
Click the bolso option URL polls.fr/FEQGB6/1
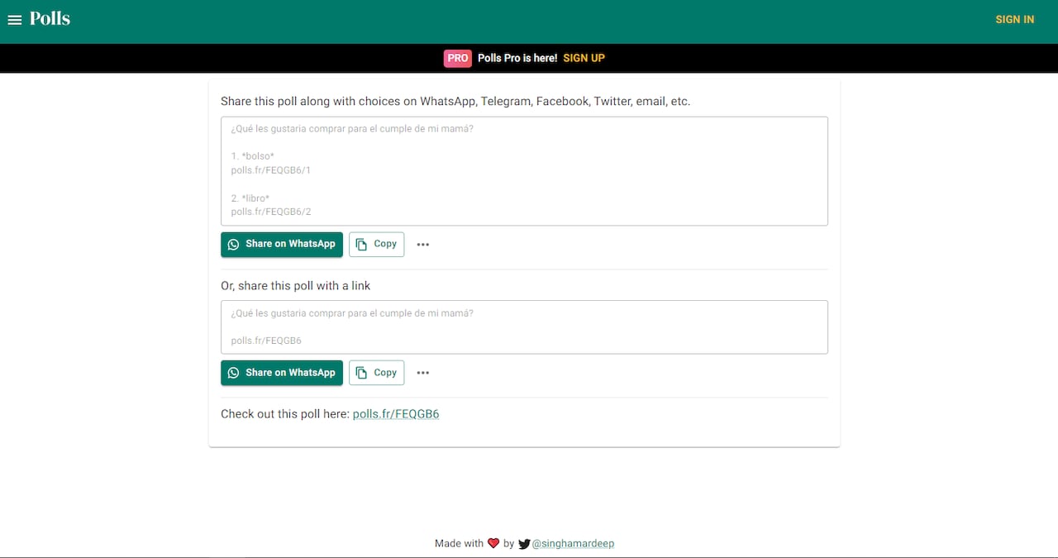(x=271, y=170)
